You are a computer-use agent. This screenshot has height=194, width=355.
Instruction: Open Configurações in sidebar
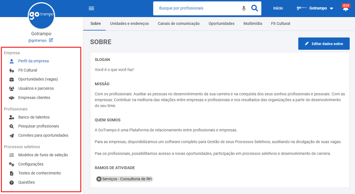point(31,164)
